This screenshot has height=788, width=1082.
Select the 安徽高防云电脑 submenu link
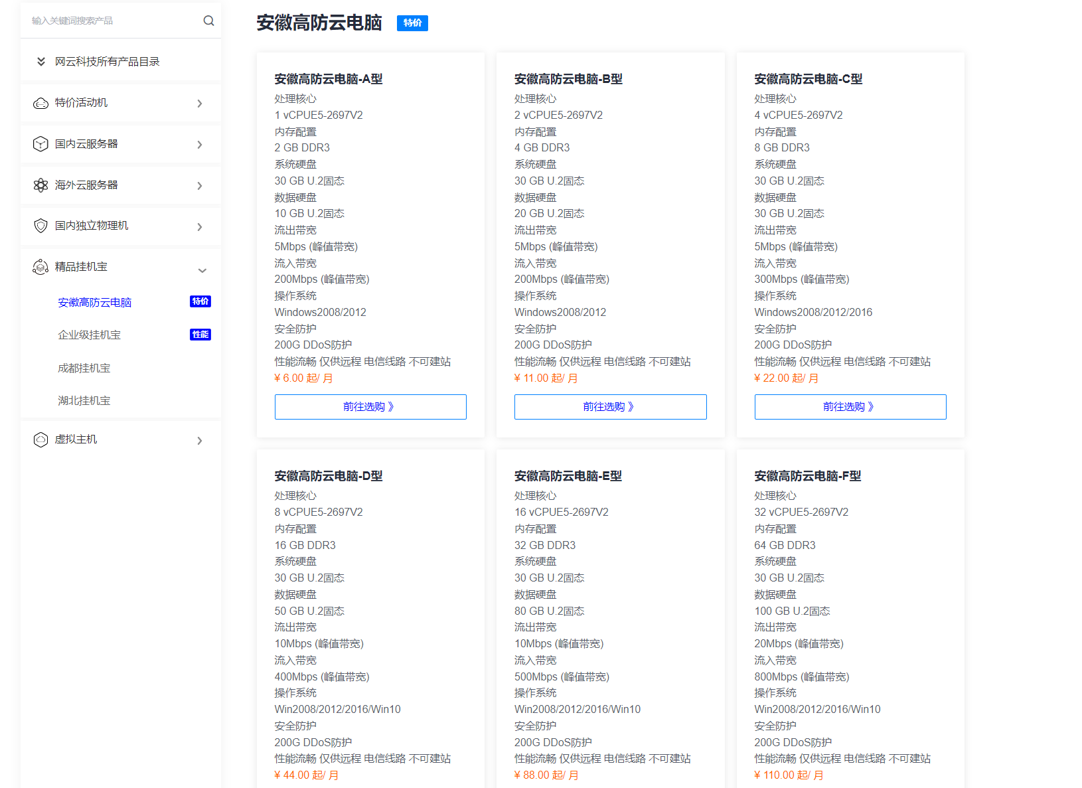pyautogui.click(x=94, y=303)
